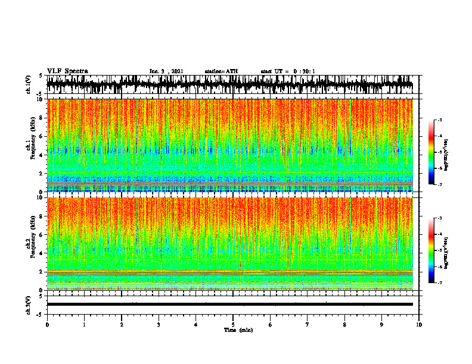Click the ch.2 colorbar 'log(PSD)' label
Screen dimensions: 472x364
(446, 253)
